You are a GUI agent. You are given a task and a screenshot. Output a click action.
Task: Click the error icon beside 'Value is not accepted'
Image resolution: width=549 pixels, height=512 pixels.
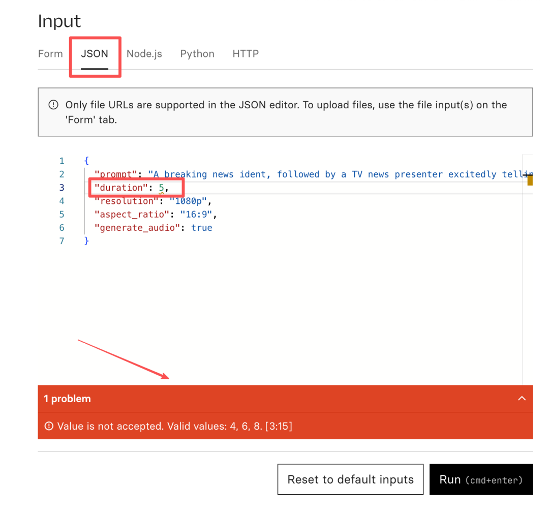(49, 426)
